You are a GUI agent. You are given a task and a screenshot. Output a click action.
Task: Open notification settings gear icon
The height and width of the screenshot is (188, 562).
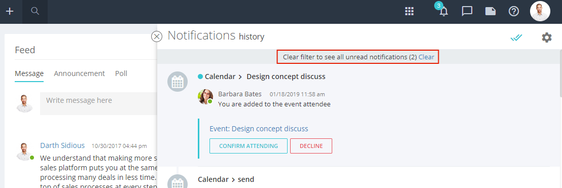tap(546, 37)
